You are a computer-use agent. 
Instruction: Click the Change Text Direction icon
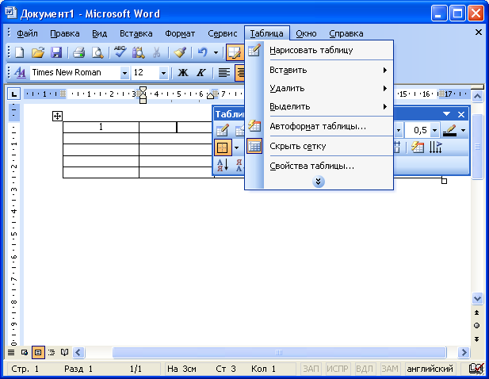pos(436,147)
